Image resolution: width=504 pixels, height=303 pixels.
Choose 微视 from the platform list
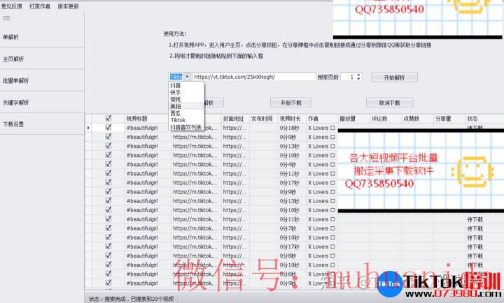click(186, 99)
